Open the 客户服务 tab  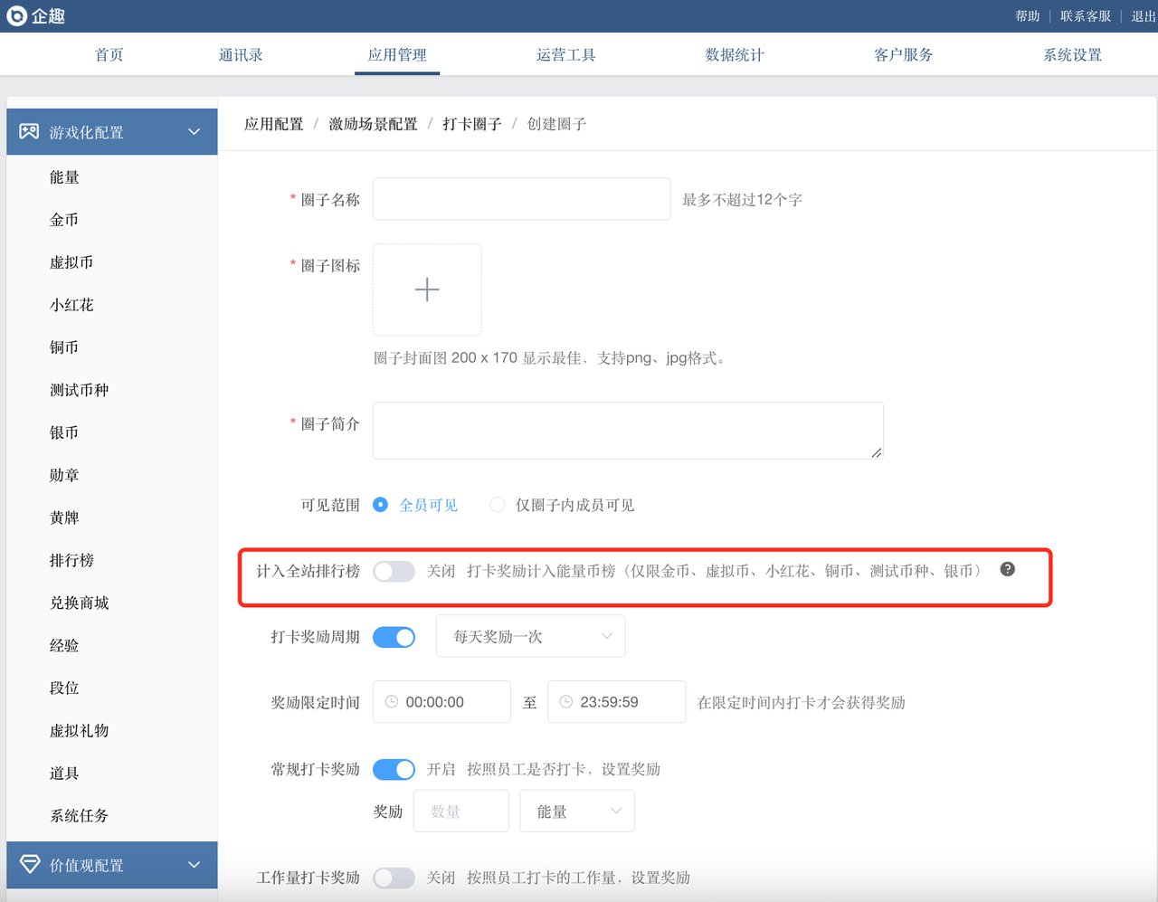tap(904, 55)
